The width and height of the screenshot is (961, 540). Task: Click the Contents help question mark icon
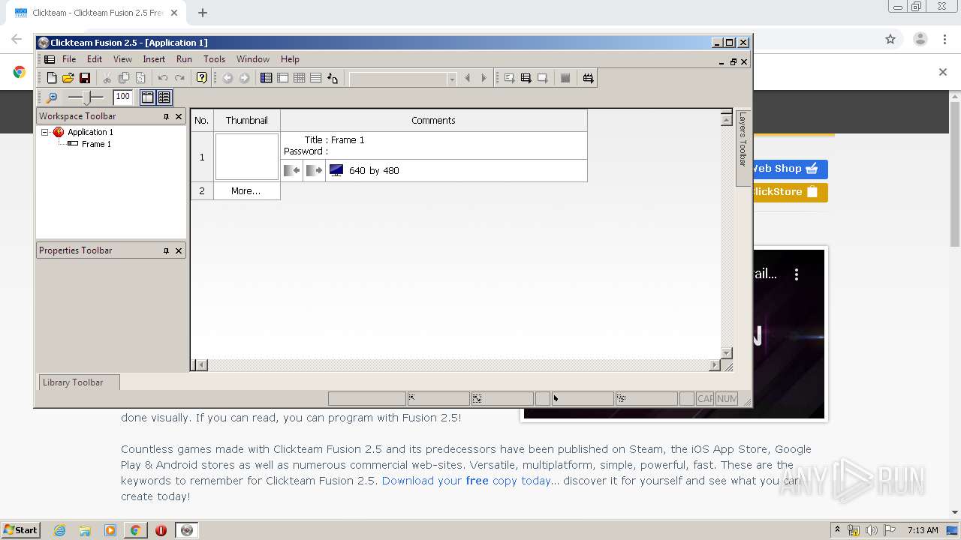[x=201, y=78]
